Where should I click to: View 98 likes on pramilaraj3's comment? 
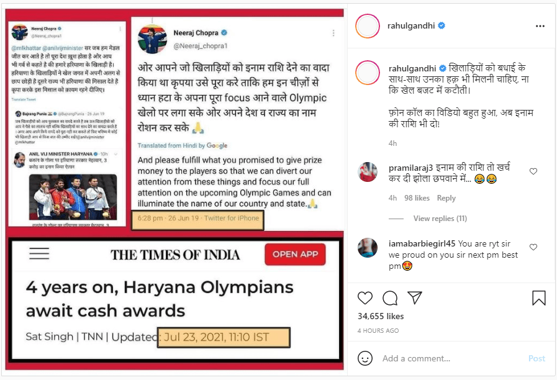click(x=417, y=198)
